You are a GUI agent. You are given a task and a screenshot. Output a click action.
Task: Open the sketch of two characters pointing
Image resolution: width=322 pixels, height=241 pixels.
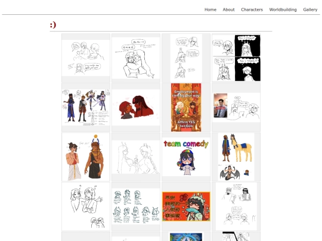point(86,206)
